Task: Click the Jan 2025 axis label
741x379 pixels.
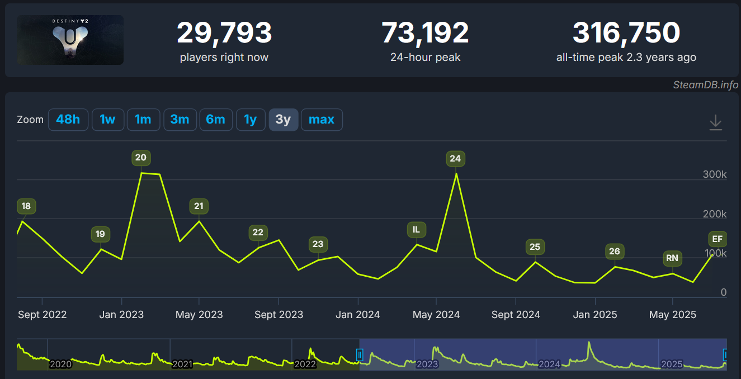Action: pyautogui.click(x=596, y=315)
